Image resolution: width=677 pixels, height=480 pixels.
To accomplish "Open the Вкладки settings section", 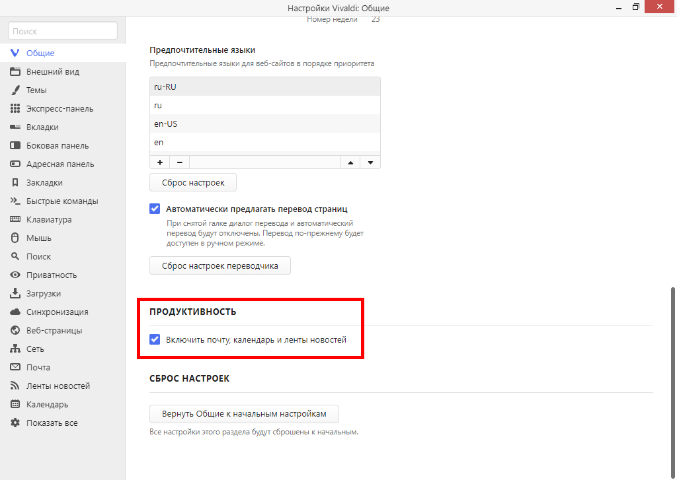I will coord(42,127).
